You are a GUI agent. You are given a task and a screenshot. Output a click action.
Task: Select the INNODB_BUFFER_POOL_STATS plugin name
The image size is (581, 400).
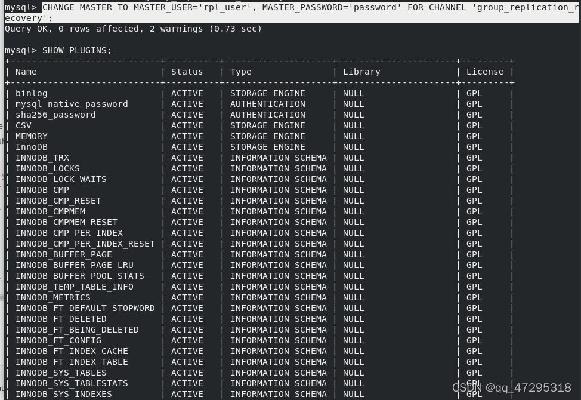pos(80,276)
